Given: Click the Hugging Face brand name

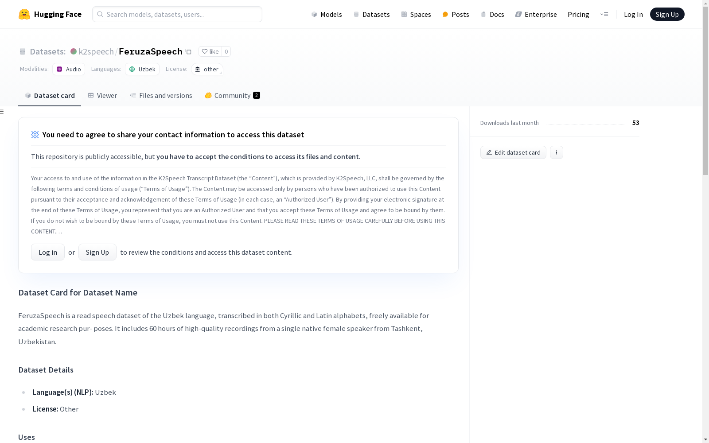Looking at the screenshot, I should pos(58,14).
